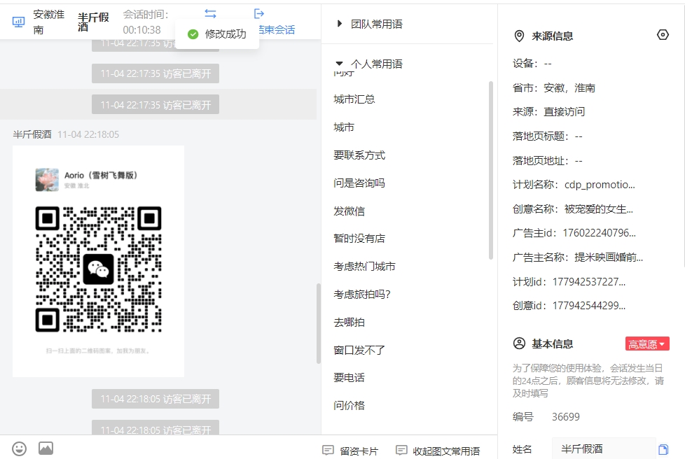Select the 去哪拍 quick phrase
The height and width of the screenshot is (459, 685).
(x=349, y=323)
